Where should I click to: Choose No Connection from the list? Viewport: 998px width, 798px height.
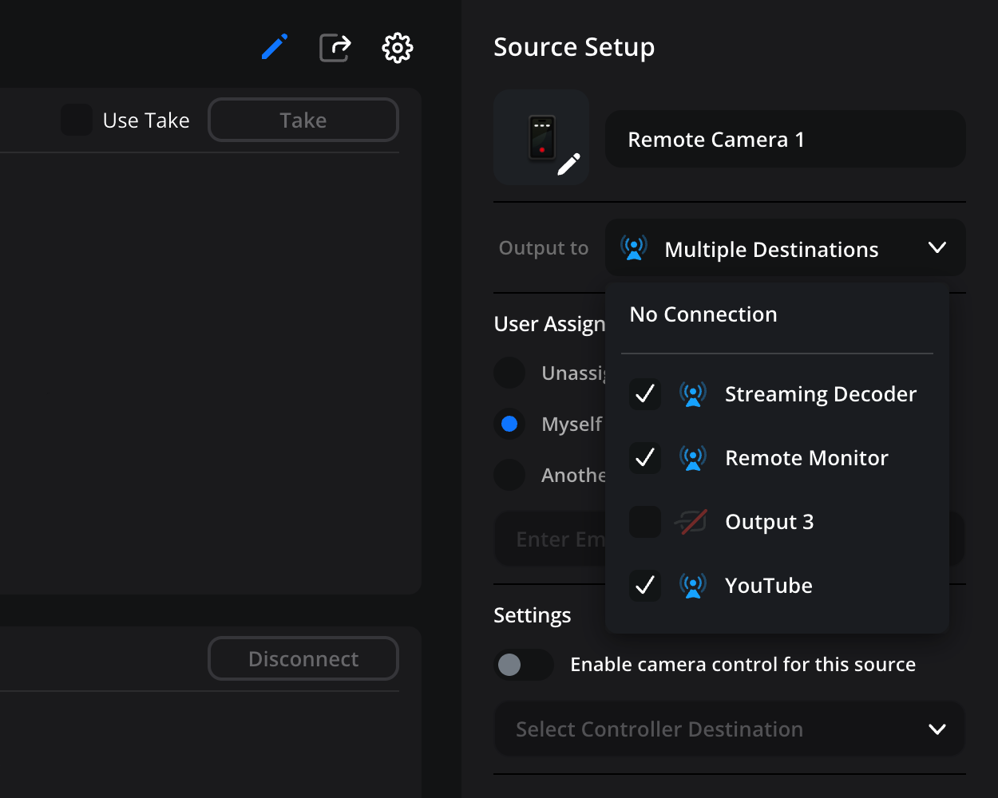coord(703,314)
